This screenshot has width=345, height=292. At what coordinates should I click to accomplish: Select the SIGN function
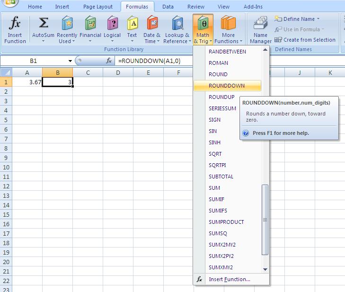[214, 120]
